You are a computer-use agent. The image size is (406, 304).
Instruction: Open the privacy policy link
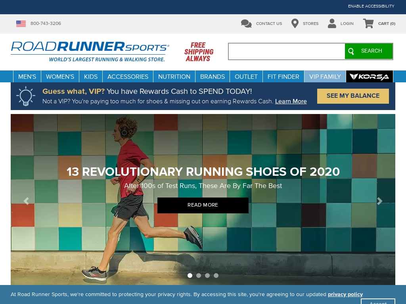345,294
